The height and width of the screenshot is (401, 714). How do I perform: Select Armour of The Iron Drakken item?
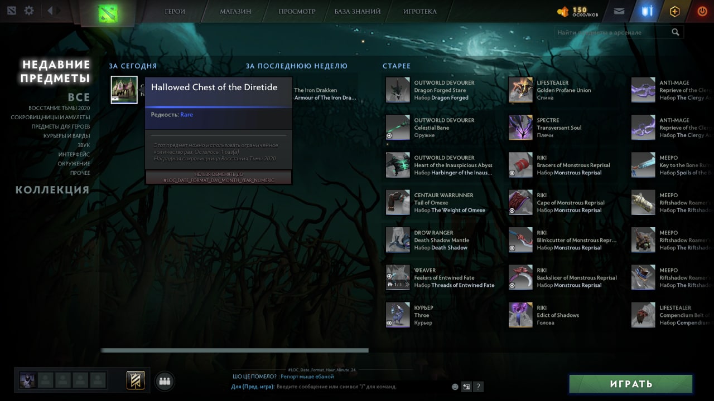pos(325,97)
